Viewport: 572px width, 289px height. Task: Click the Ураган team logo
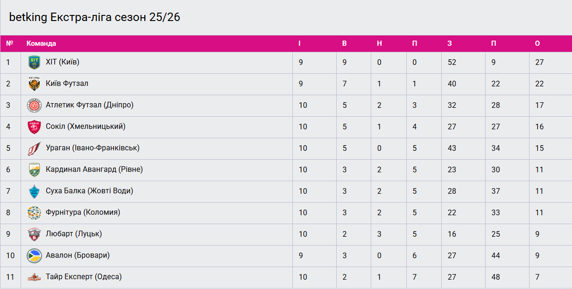point(34,148)
